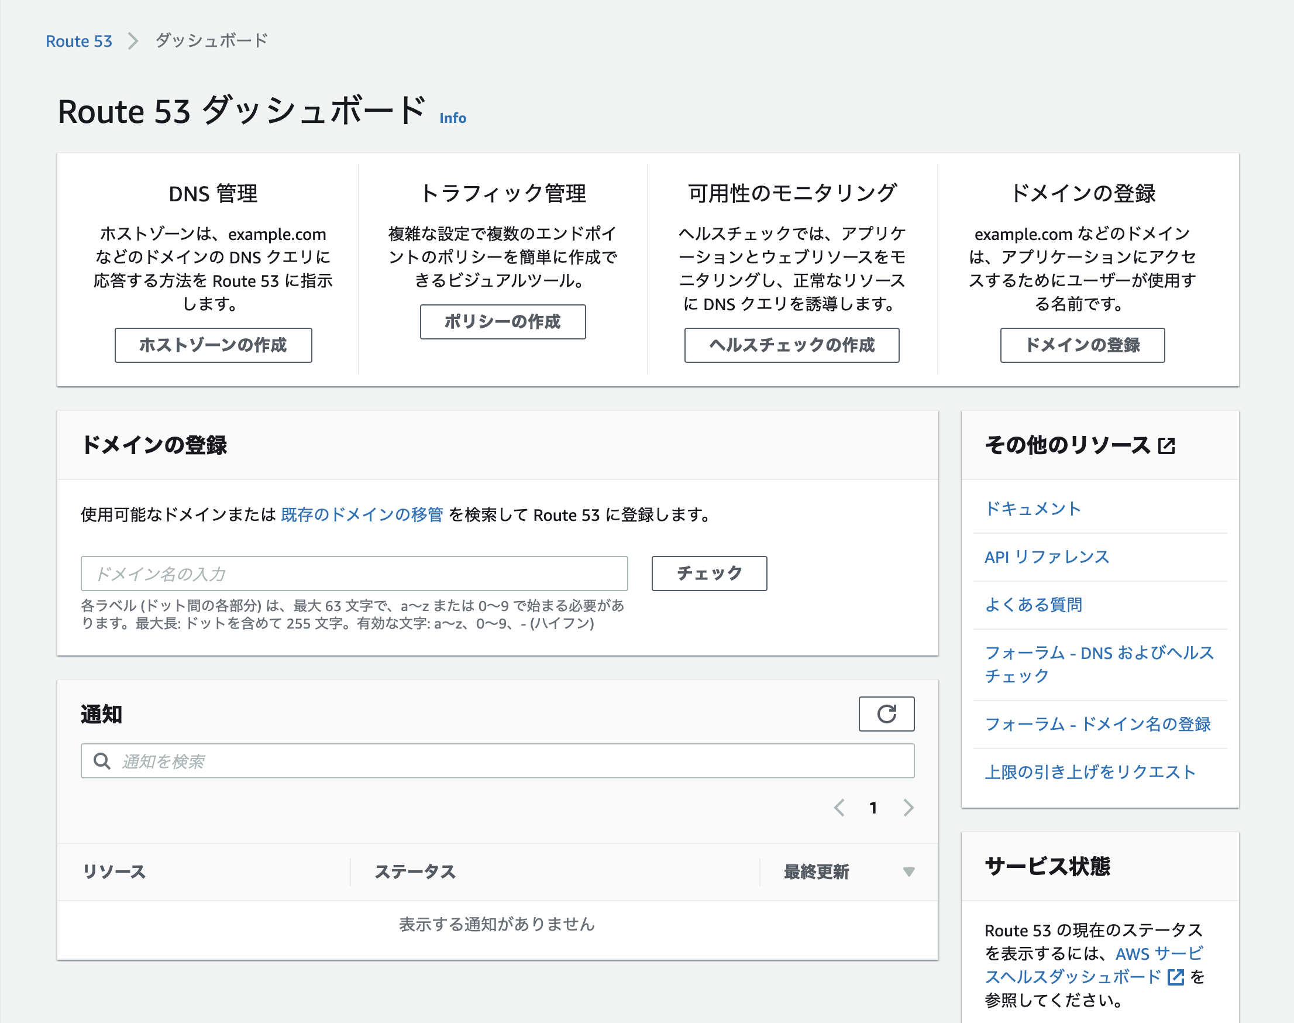Click the ホストゾーンの作成 button
The image size is (1294, 1023).
click(213, 345)
